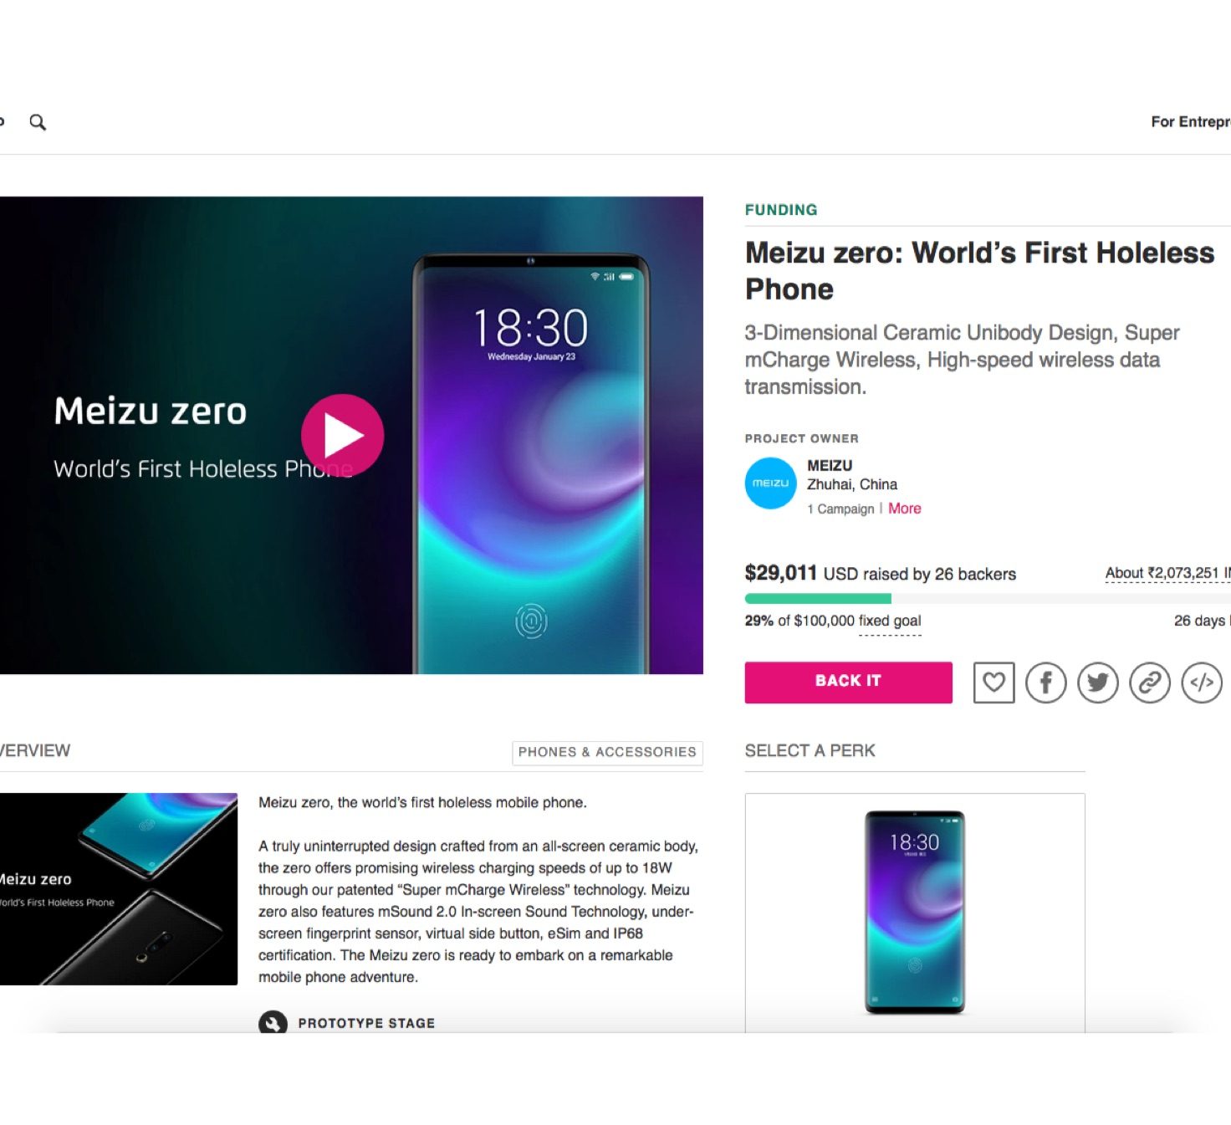Share campaign on Twitter
The width and height of the screenshot is (1231, 1125).
[x=1098, y=683]
